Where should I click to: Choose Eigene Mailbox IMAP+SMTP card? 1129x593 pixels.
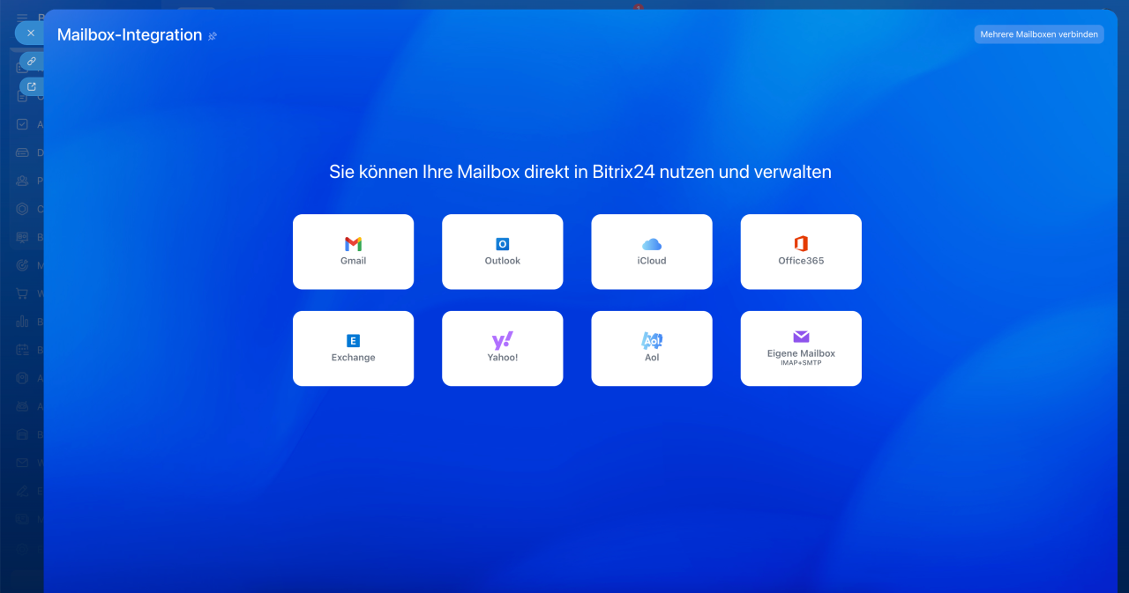tap(801, 348)
